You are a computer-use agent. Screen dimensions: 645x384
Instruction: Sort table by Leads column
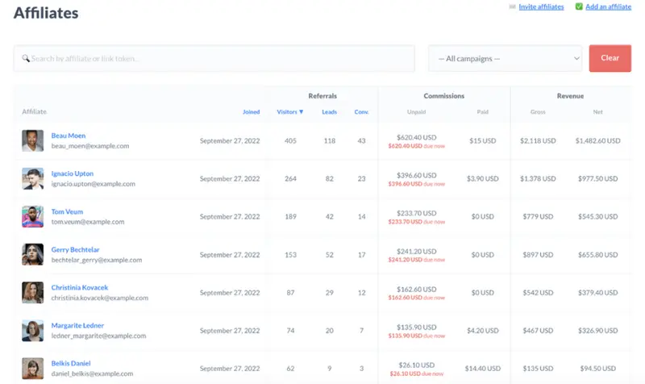pyautogui.click(x=329, y=112)
